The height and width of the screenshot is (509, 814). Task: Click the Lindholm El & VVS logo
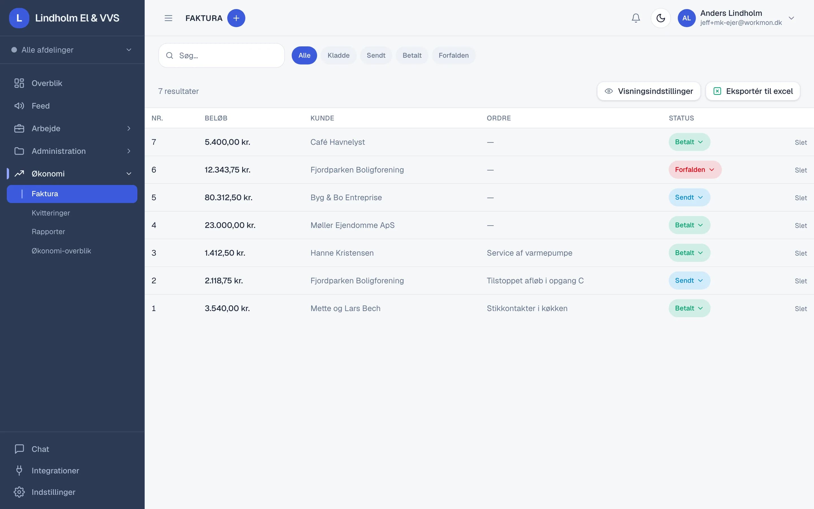tap(19, 18)
